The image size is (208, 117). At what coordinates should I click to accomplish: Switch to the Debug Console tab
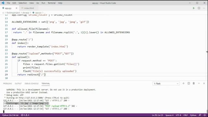click(32, 84)
